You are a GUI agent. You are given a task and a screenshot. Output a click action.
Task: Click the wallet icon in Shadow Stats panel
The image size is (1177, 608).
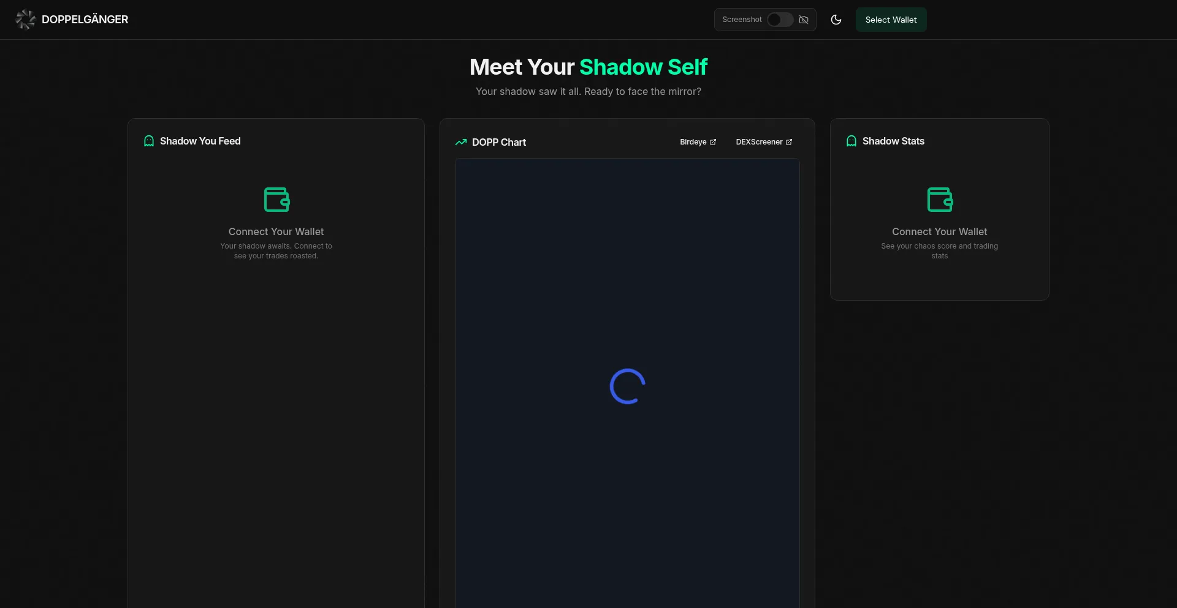click(939, 200)
